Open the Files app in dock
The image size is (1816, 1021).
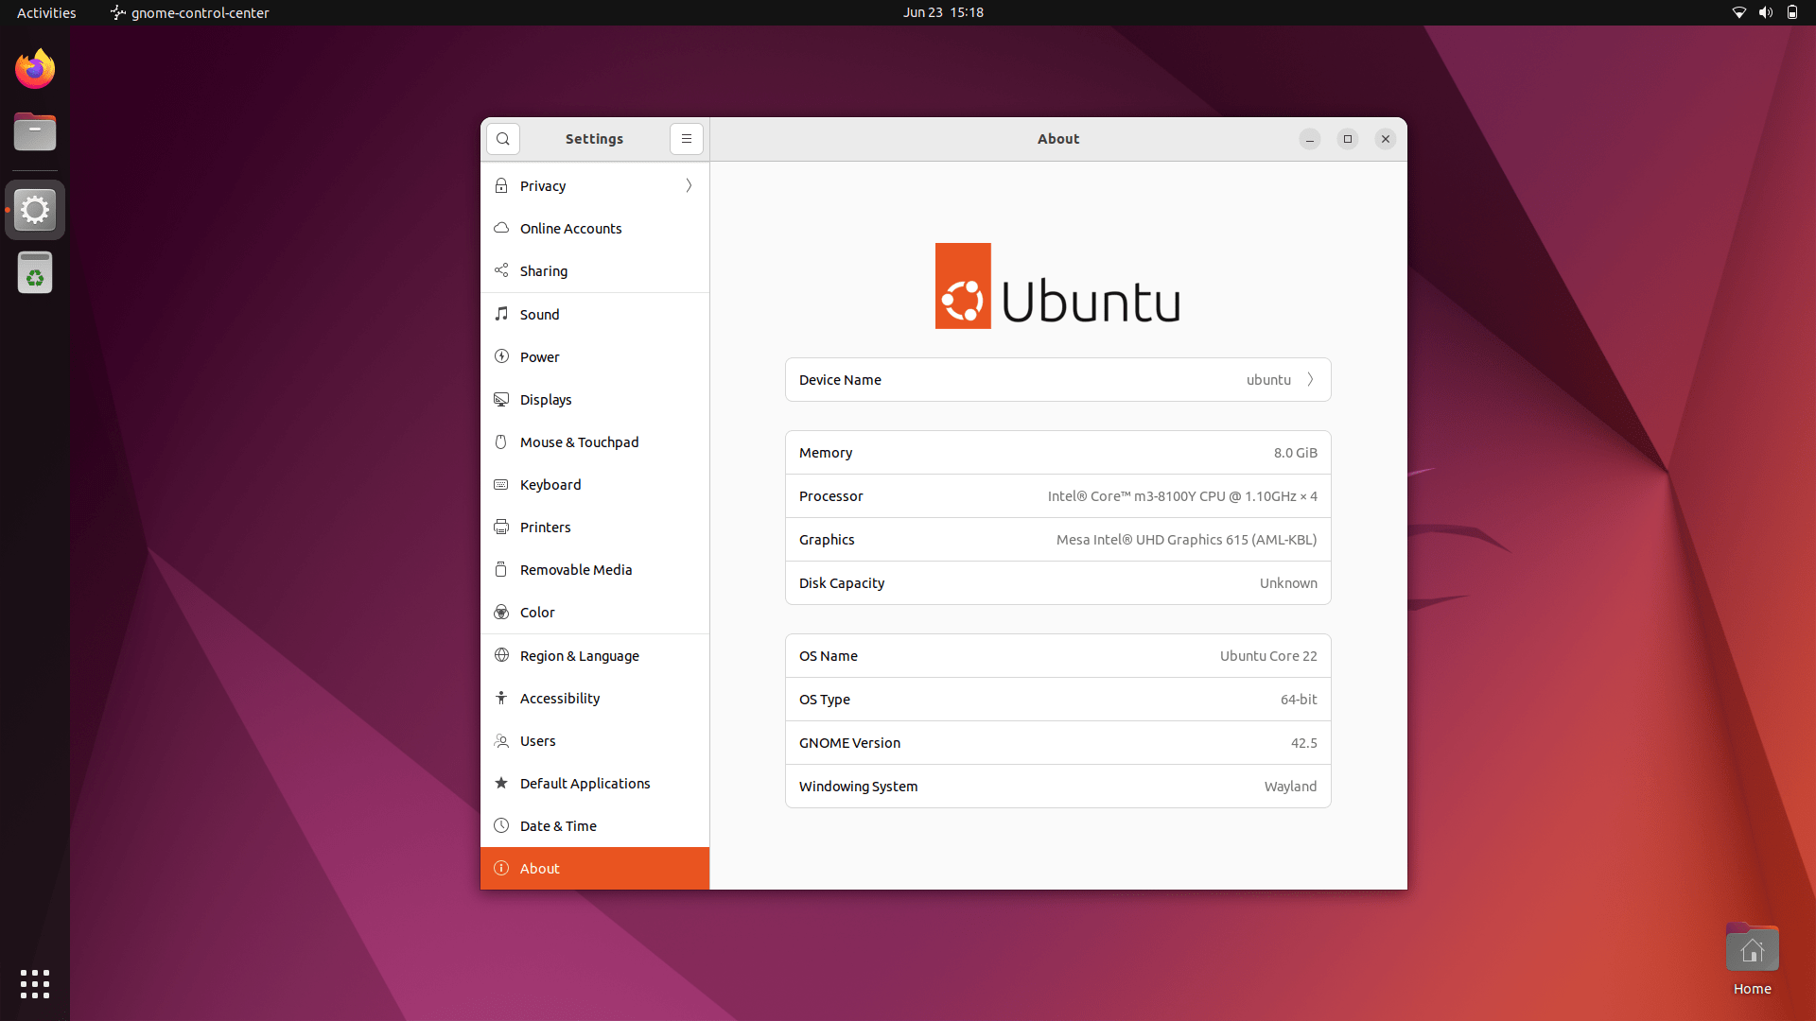click(35, 132)
